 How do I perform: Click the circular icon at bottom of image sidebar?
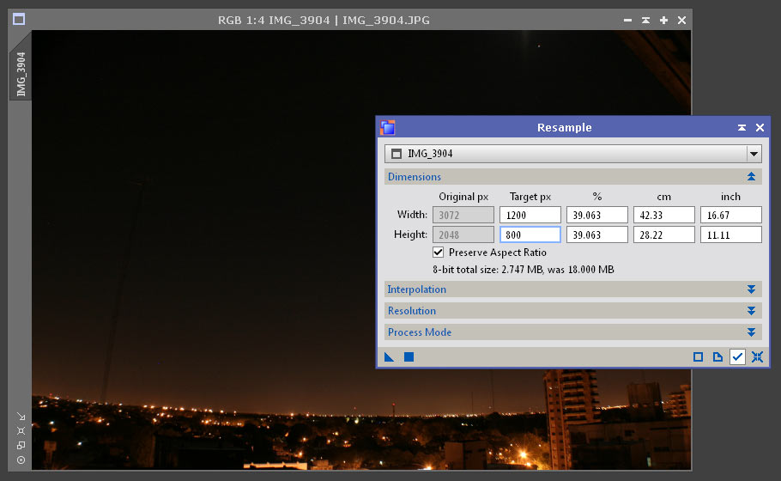click(21, 460)
